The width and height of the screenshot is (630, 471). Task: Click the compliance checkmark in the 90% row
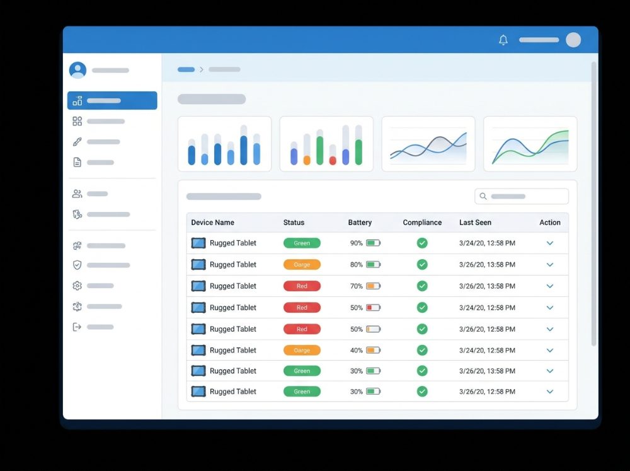pyautogui.click(x=422, y=243)
